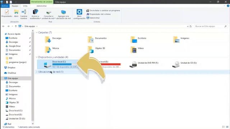Image resolution: width=230 pixels, height=129 pixels.
Task: Open Objetos 3D in sidebar
Action: click(14, 102)
